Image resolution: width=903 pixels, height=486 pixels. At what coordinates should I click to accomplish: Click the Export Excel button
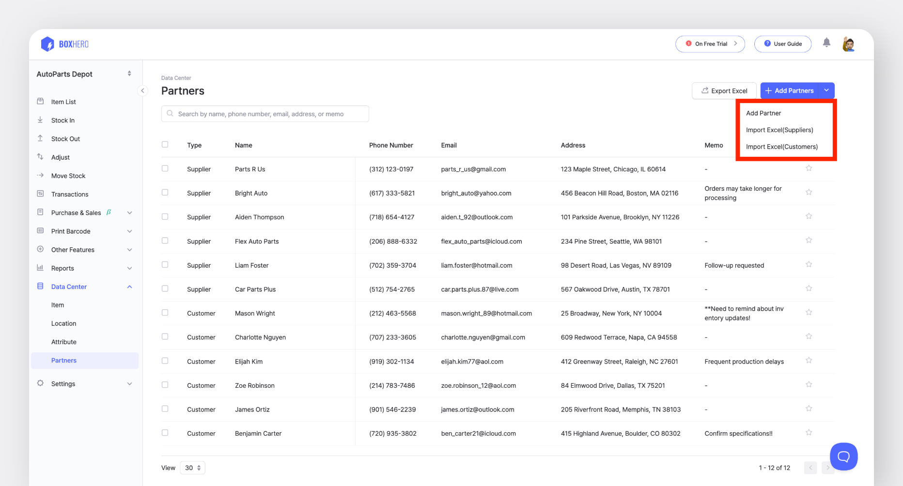tap(724, 91)
